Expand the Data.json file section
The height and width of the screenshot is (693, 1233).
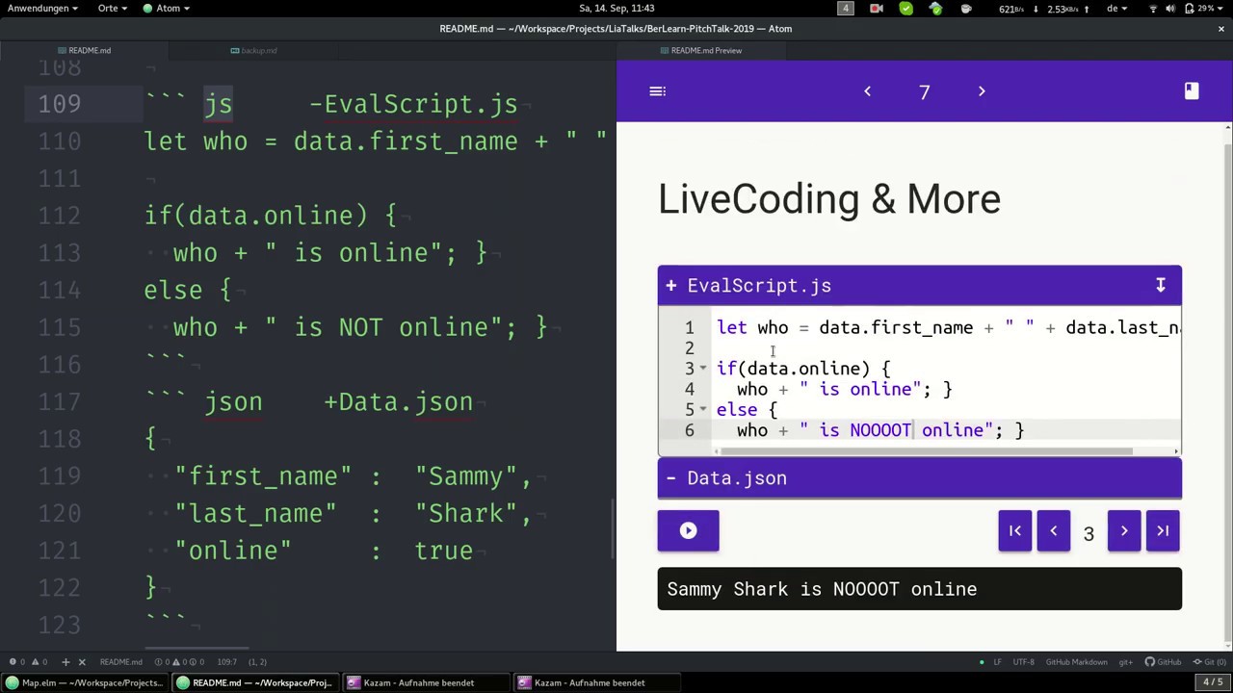(919, 478)
